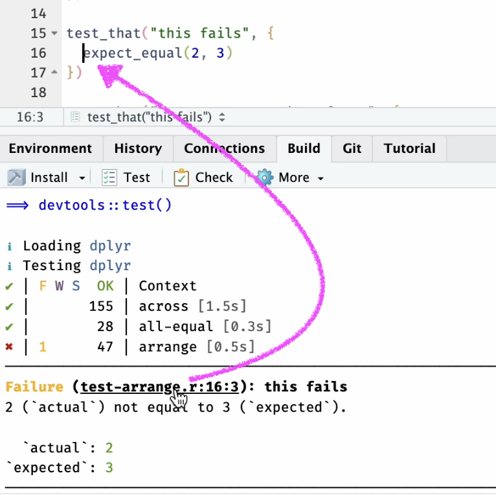Open the Install dropdown arrow
Screen dimensions: 496x495
[x=82, y=179]
